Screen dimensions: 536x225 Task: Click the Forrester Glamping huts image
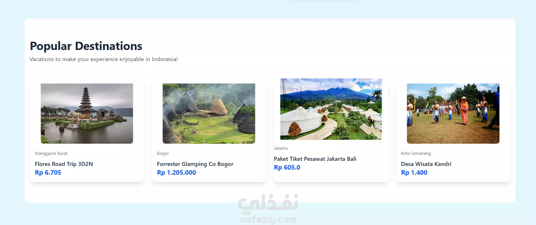(x=209, y=113)
